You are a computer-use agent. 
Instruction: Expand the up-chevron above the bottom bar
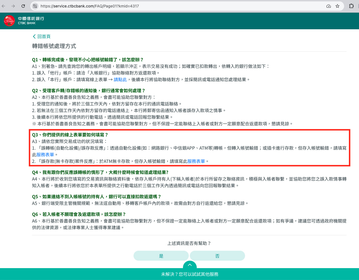(x=190, y=265)
